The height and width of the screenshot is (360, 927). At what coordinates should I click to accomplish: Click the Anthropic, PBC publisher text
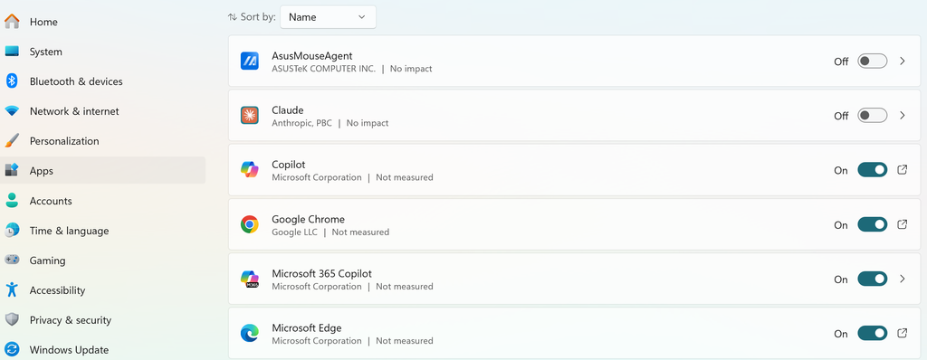click(301, 123)
